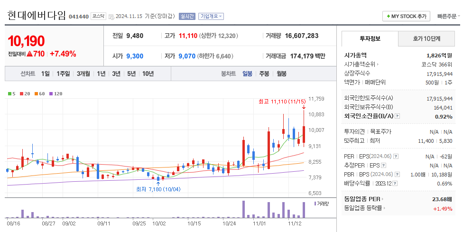Select the 3년 line chart period
Image resolution: width=463 pixels, height=232 pixels.
point(116,74)
